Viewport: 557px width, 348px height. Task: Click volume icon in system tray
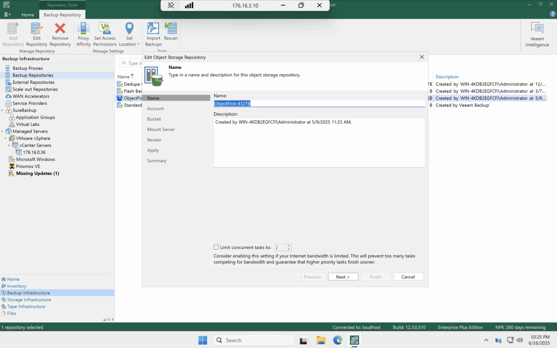(x=520, y=340)
